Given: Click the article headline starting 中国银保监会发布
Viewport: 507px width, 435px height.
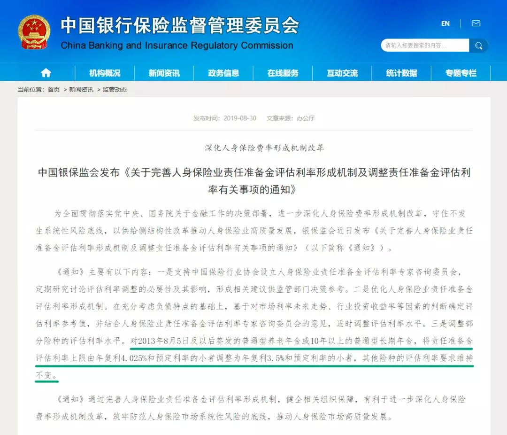Looking at the screenshot, I should 254,181.
